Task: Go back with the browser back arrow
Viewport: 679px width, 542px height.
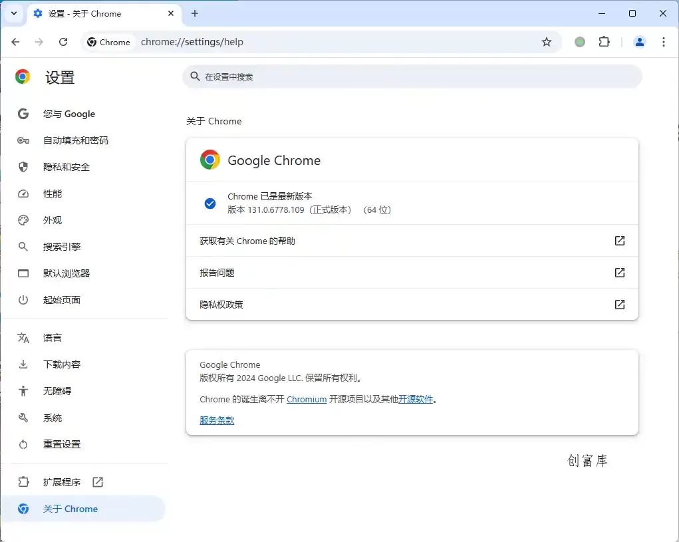Action: (15, 42)
